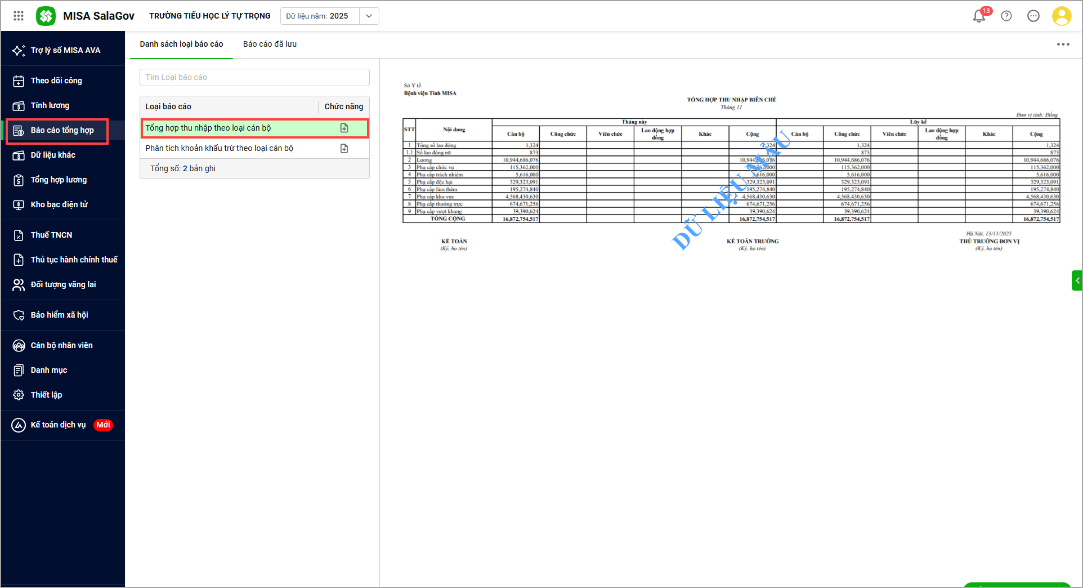Click the user profile avatar
This screenshot has height=588, width=1083.
pos(1061,16)
